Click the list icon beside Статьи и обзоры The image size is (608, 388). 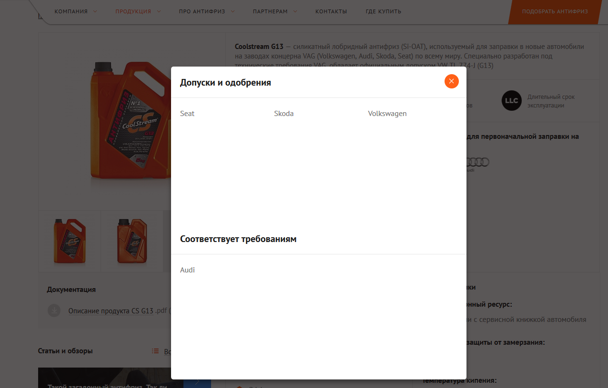coord(155,351)
